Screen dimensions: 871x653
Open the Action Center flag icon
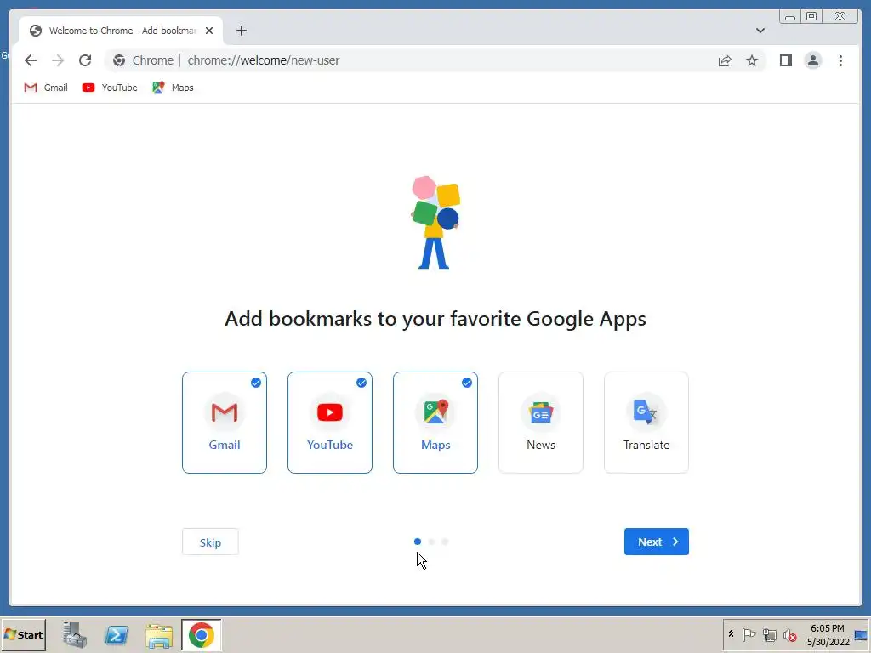tap(749, 634)
